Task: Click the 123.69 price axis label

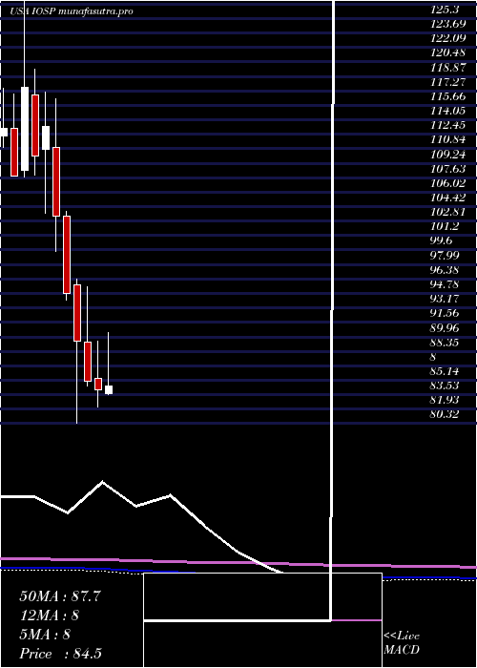Action: point(447,25)
